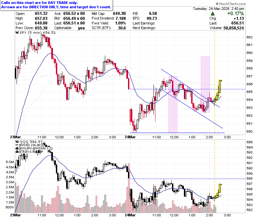
Task: Click the bar icon beside $TRIN legend
Action: [17, 152]
